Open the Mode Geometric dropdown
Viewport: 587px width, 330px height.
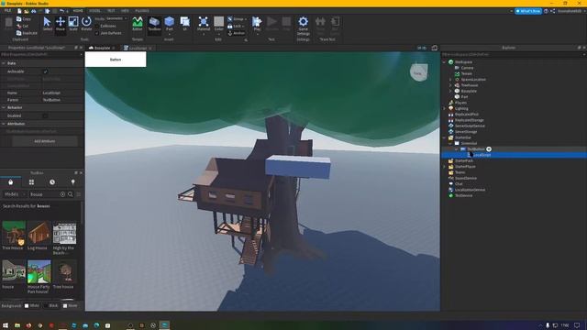[x=116, y=18]
